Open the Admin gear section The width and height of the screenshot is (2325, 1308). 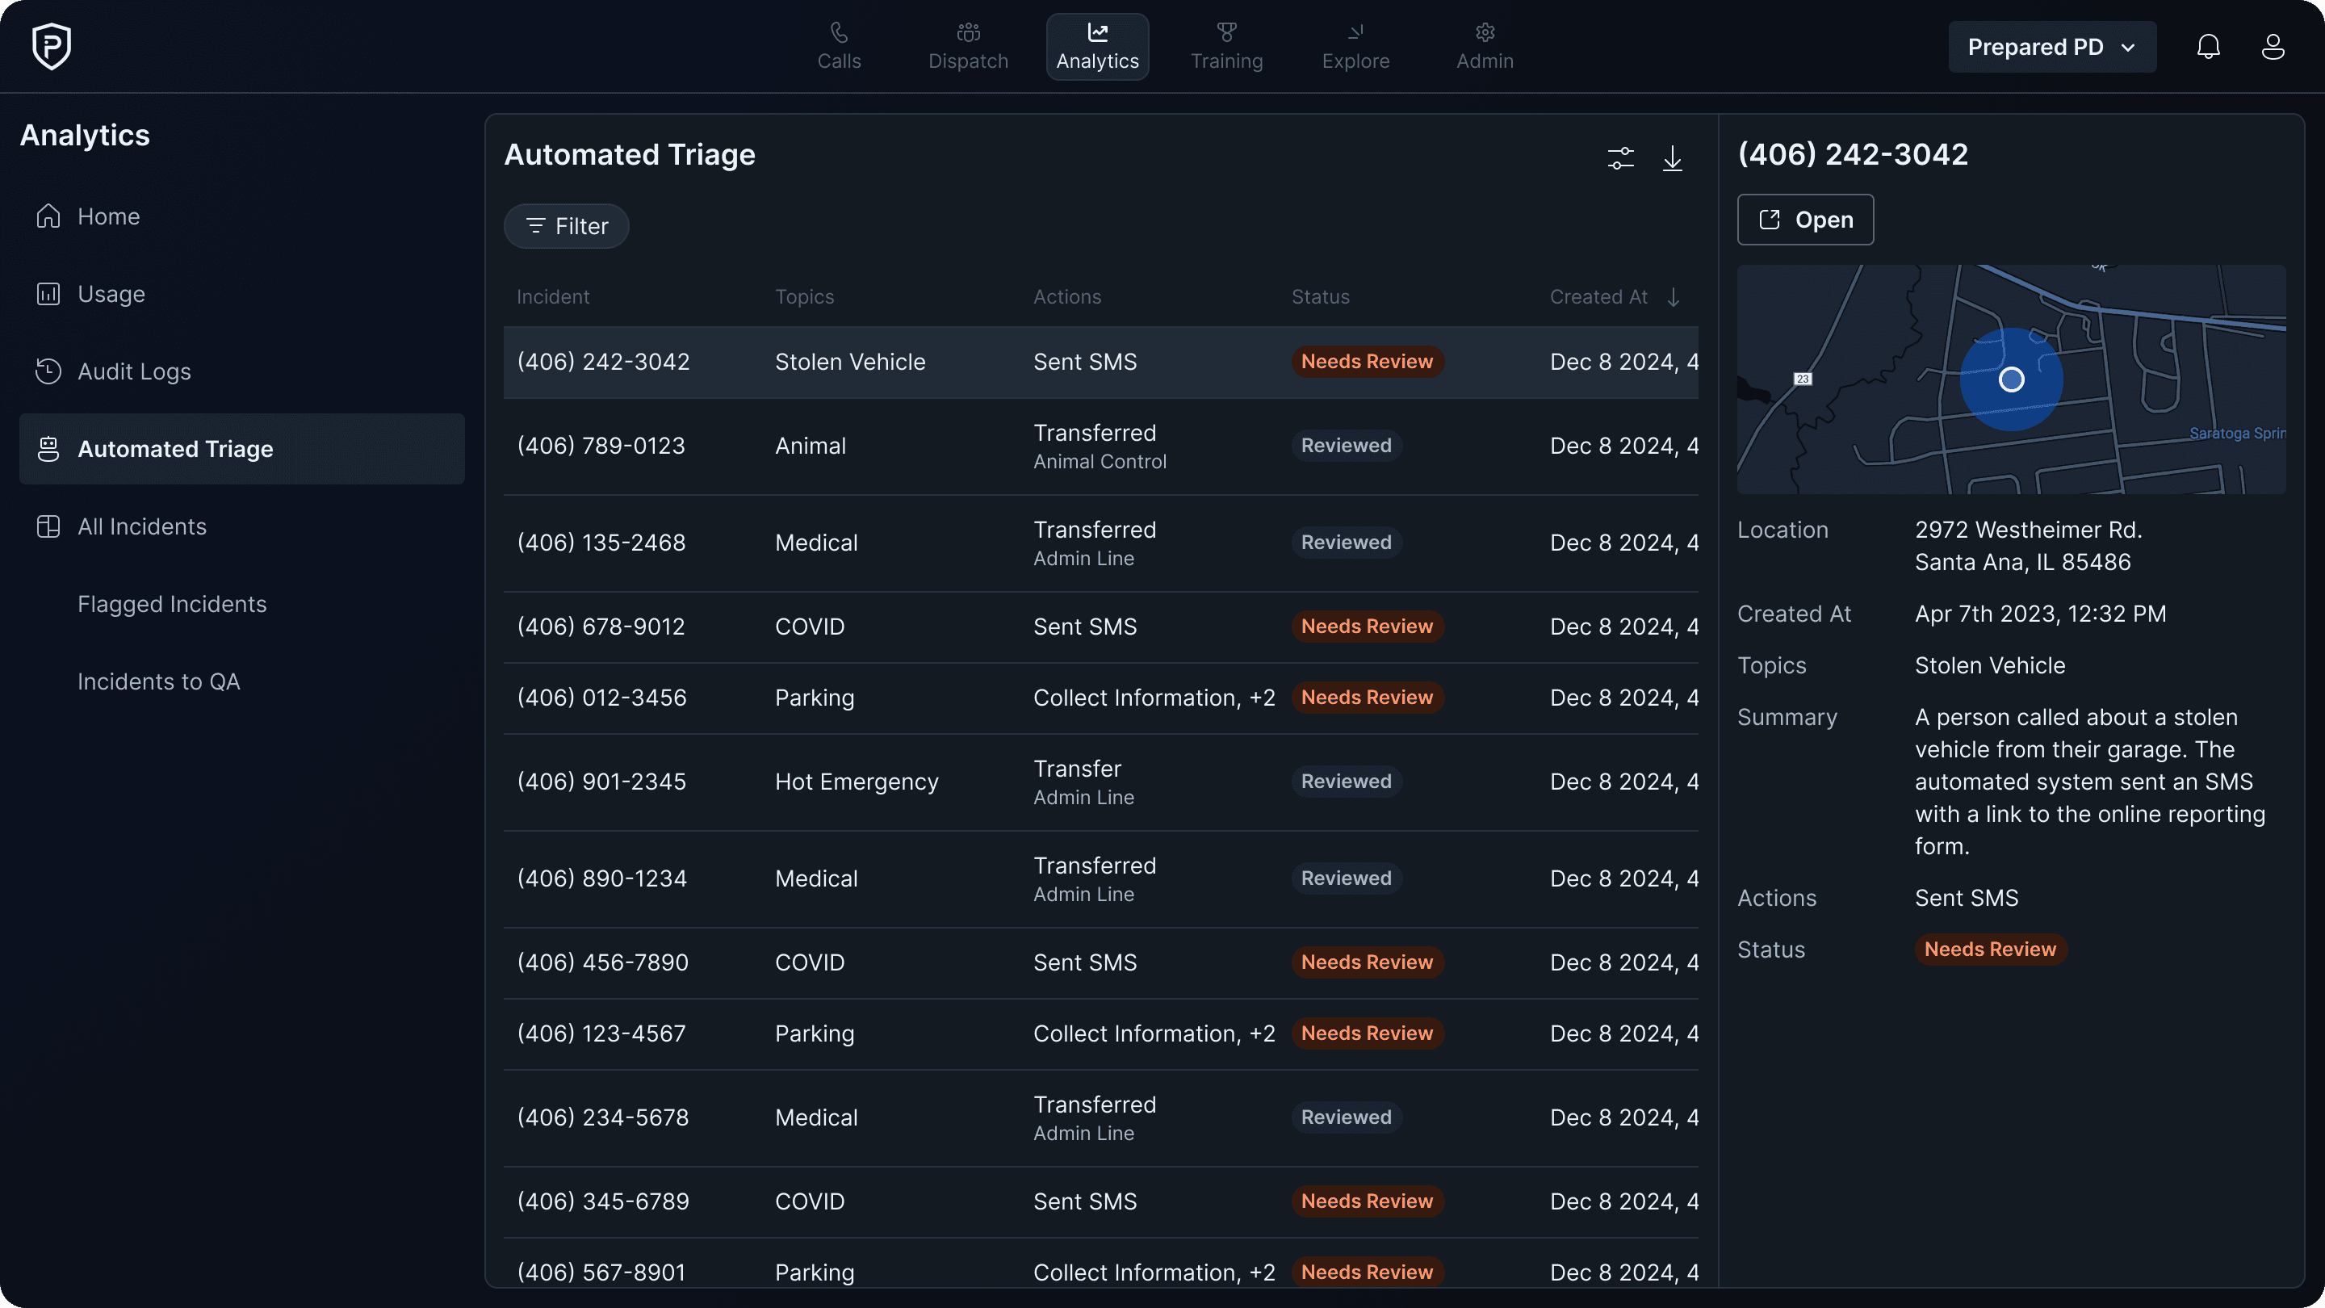(1484, 47)
